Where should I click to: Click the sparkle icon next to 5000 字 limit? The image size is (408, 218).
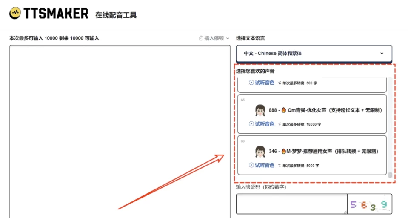[x=280, y=166]
